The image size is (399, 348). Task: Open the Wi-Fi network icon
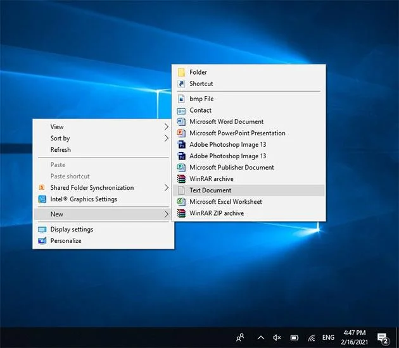(x=312, y=338)
